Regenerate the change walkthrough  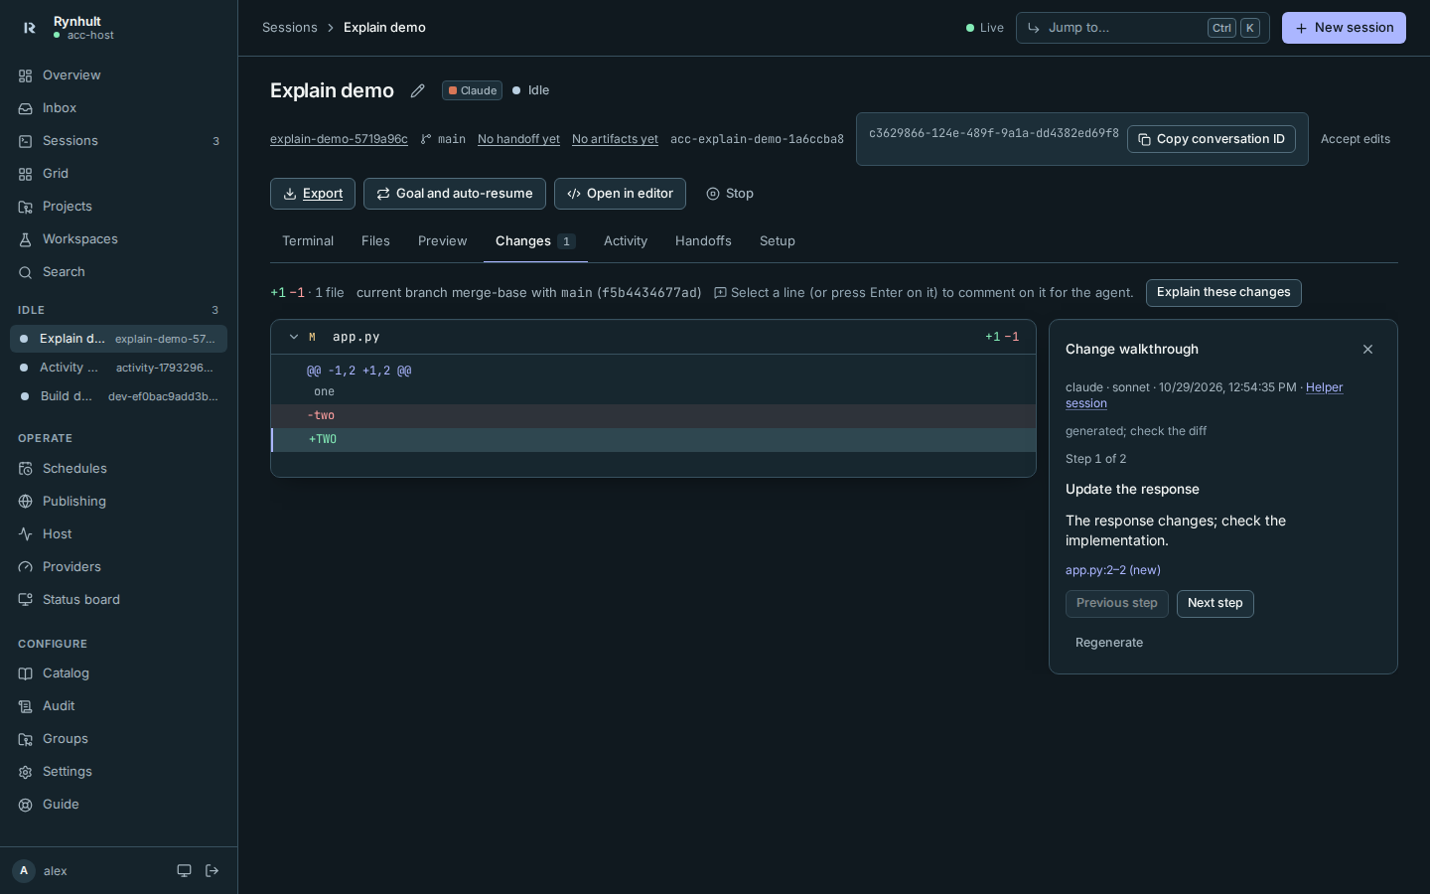(1109, 643)
